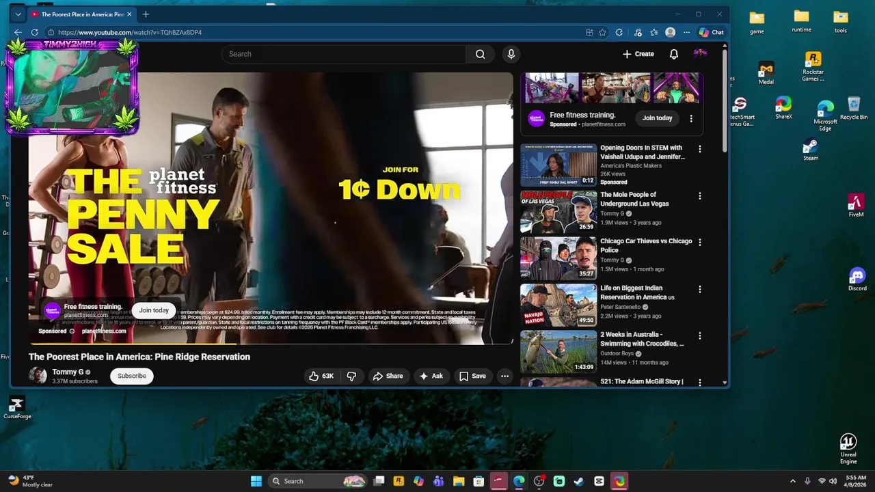Open options for sidebar Planet Fitness ad
The width and height of the screenshot is (875, 492).
pyautogui.click(x=691, y=118)
